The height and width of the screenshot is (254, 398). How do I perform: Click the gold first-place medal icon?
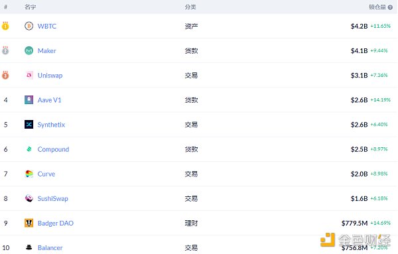click(5, 26)
